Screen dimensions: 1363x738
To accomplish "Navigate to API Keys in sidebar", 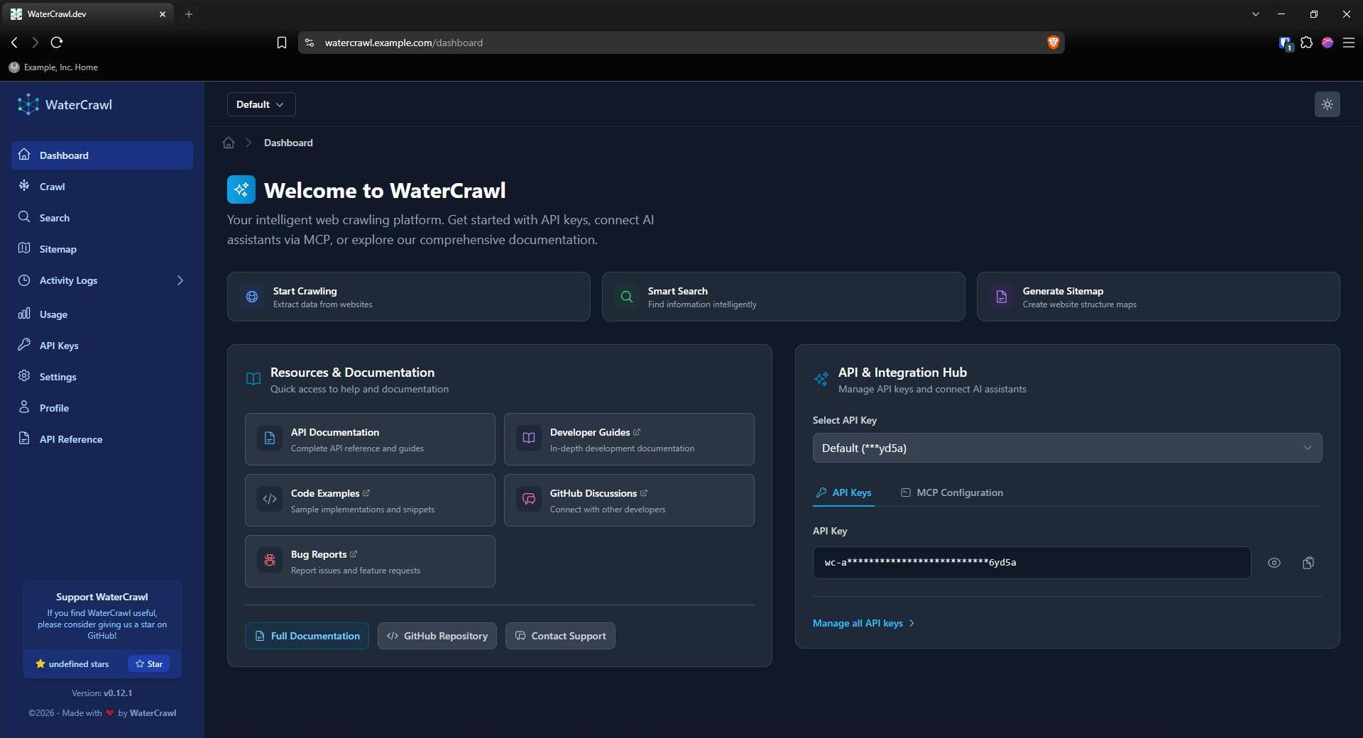I will pyautogui.click(x=102, y=346).
